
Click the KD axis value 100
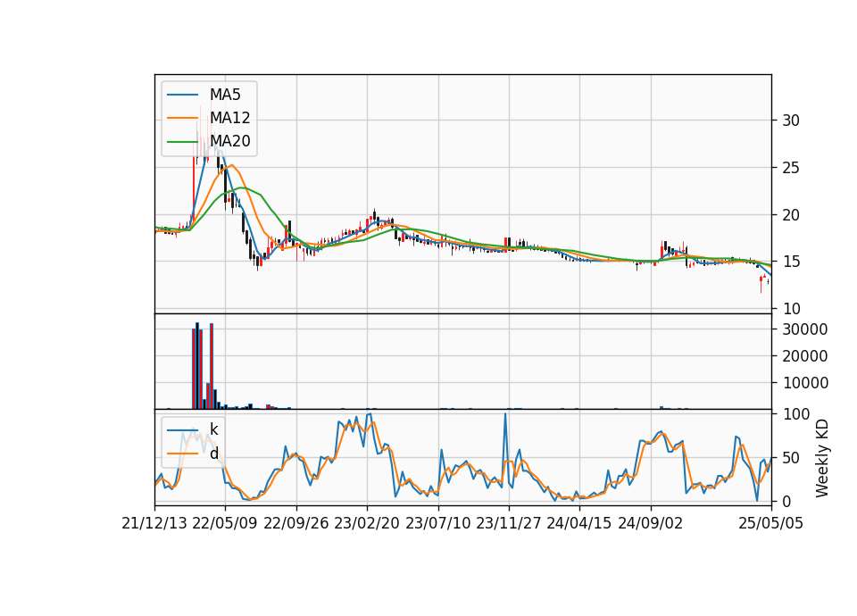point(796,413)
